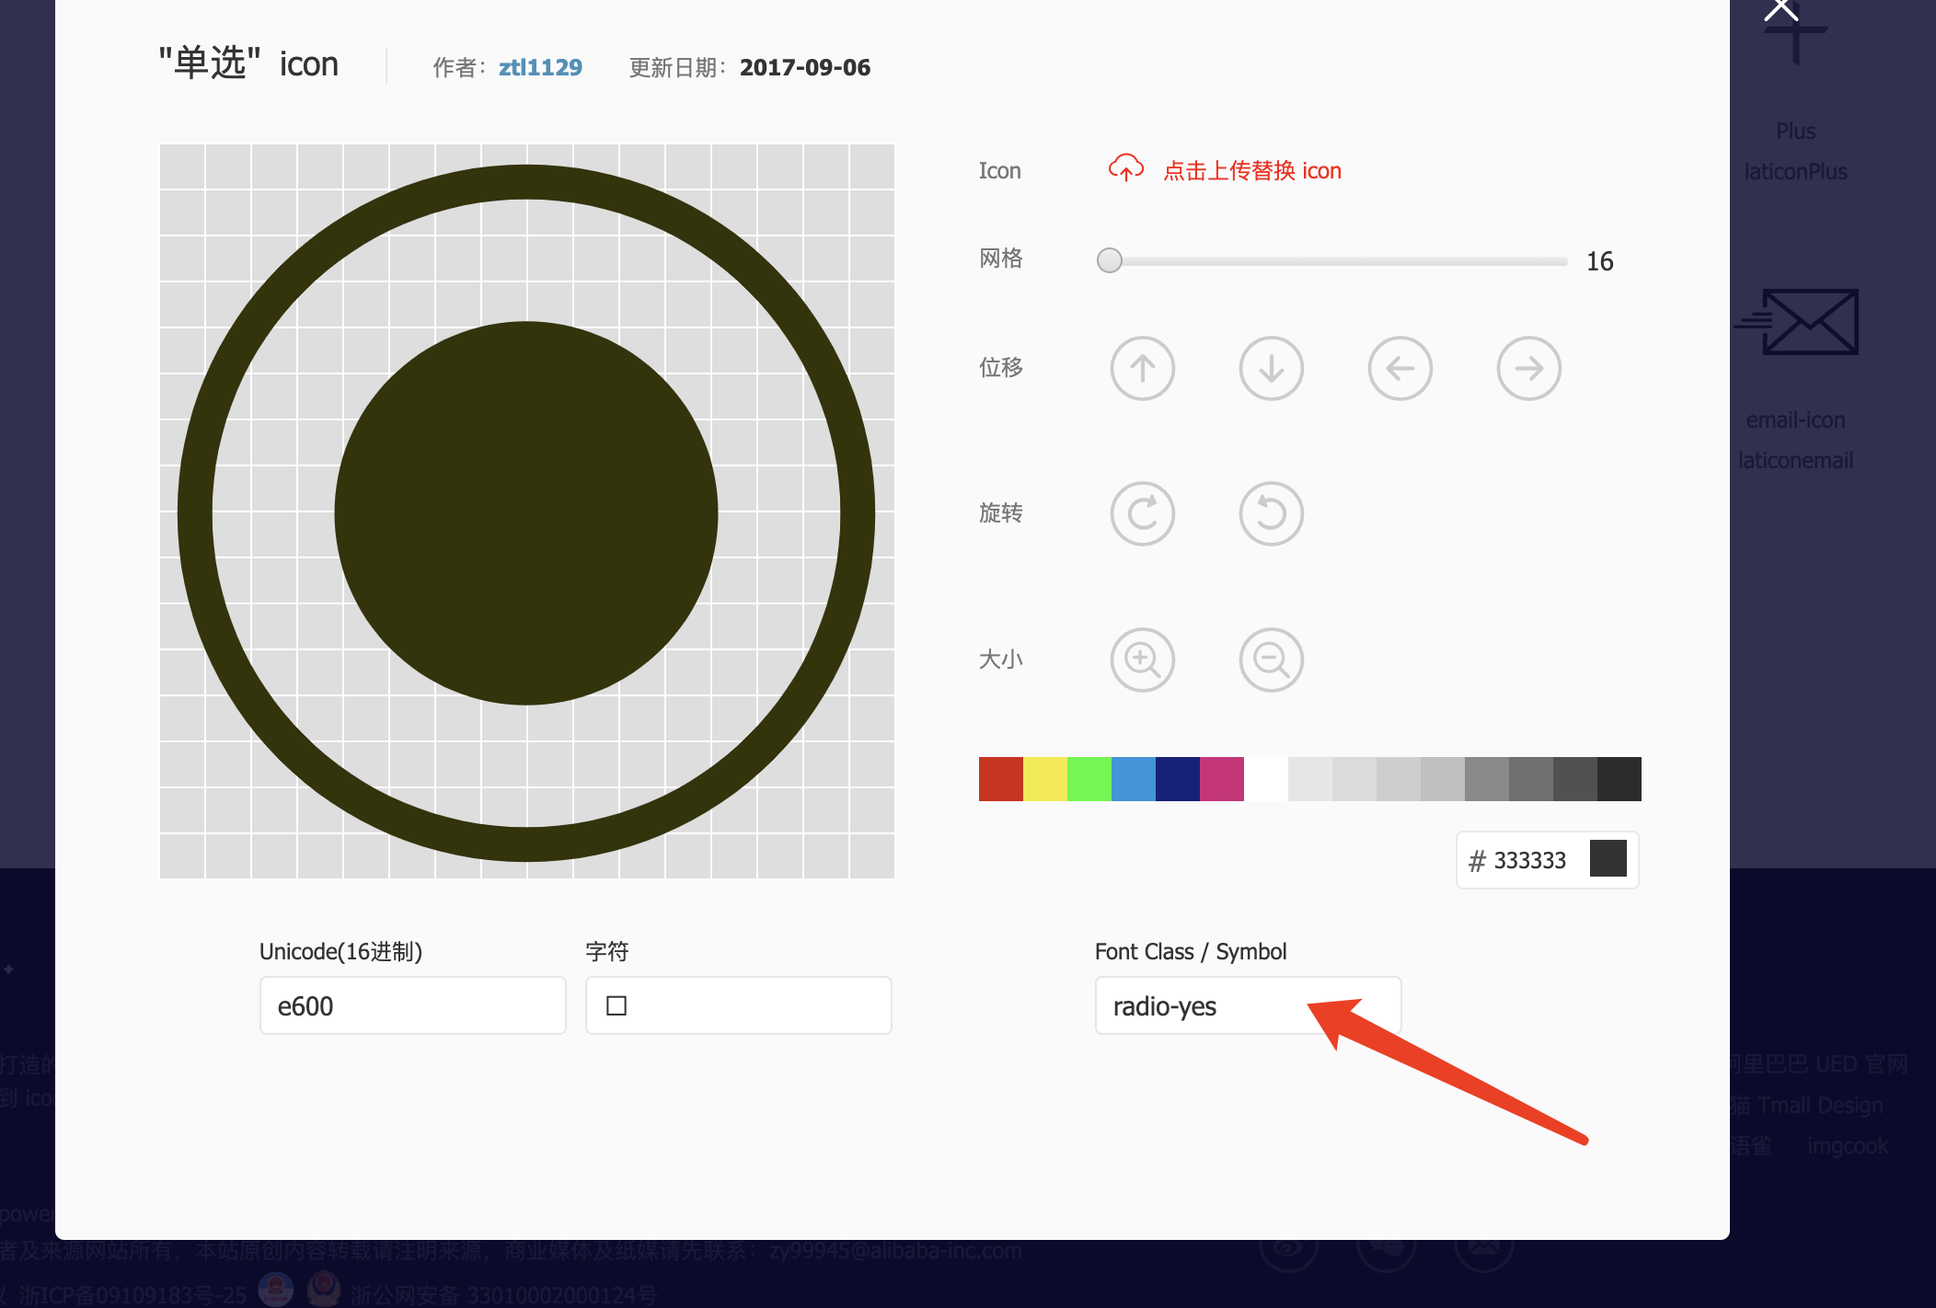
Task: Focus the Unicode e600 input field
Action: click(x=412, y=1005)
